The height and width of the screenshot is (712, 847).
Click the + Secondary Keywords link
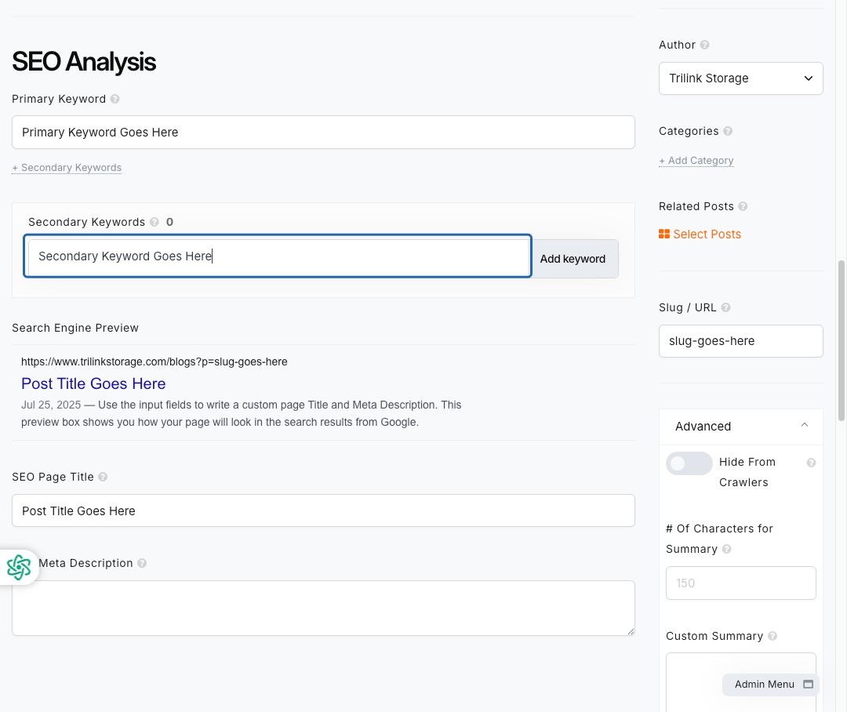click(67, 168)
